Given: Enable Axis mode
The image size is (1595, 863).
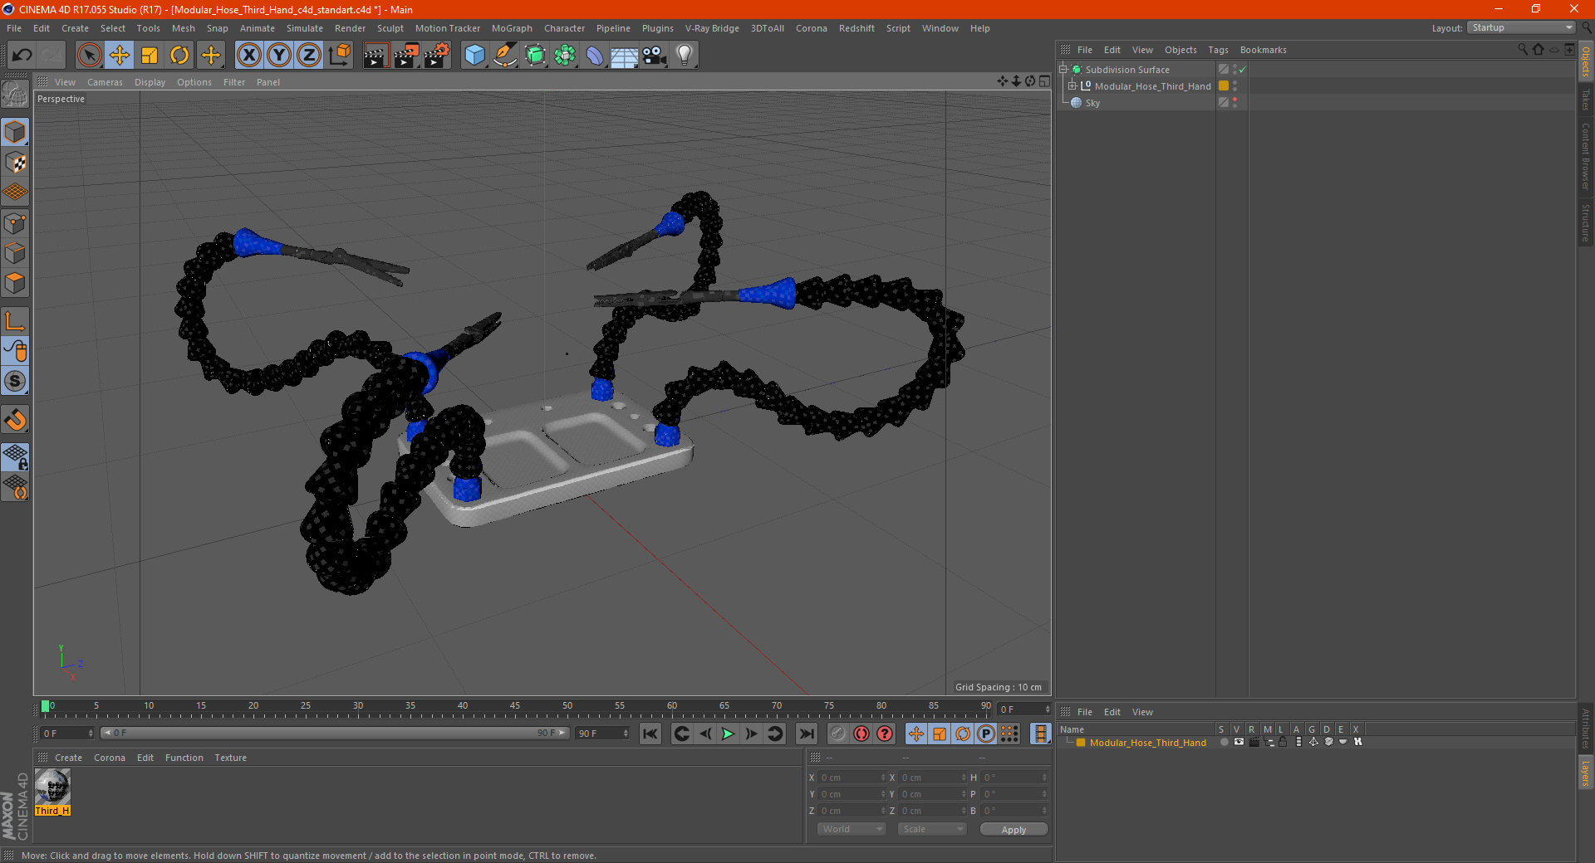Looking at the screenshot, I should click(15, 321).
